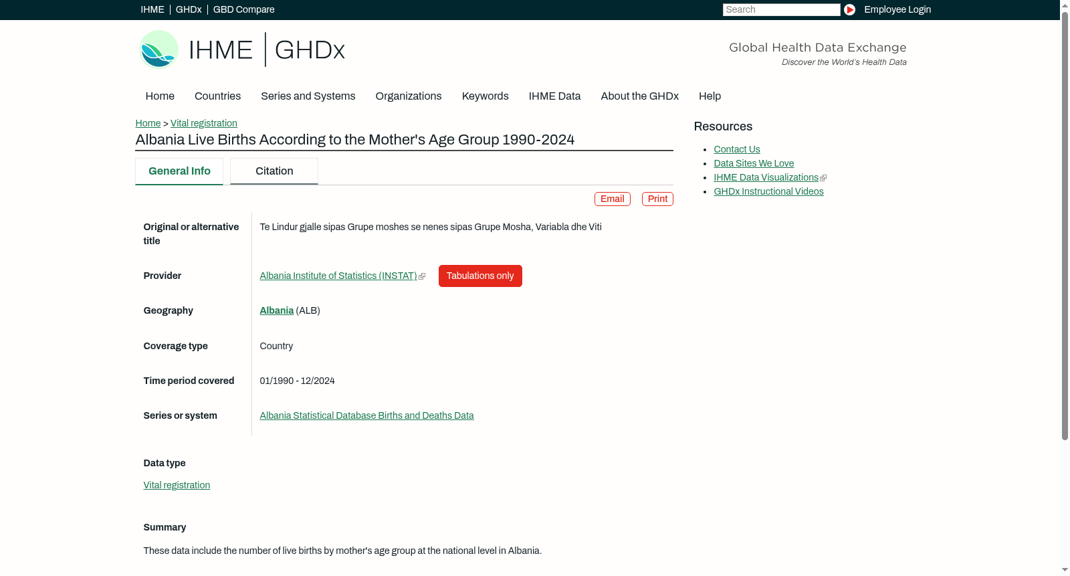This screenshot has height=576, width=1070.
Task: Click the time period value 01/1990 - 12/2024
Action: [297, 381]
